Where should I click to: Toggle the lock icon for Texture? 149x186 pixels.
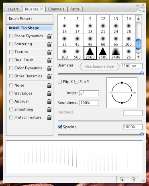[49, 52]
